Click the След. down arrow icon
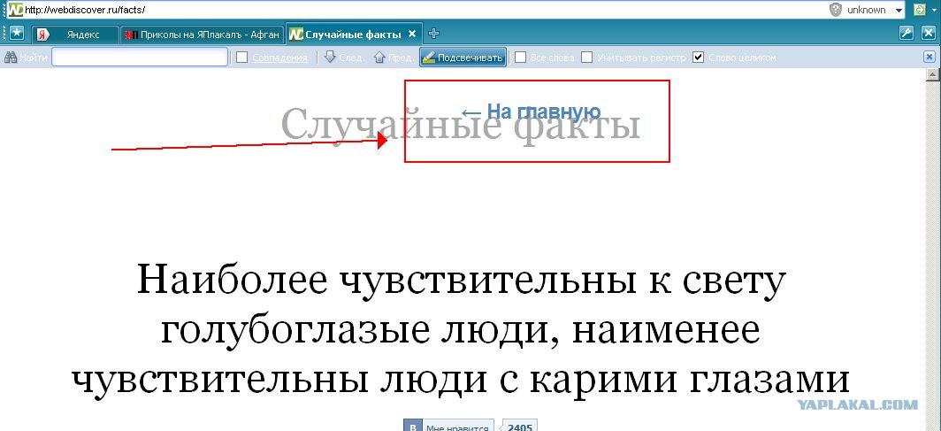 [330, 57]
